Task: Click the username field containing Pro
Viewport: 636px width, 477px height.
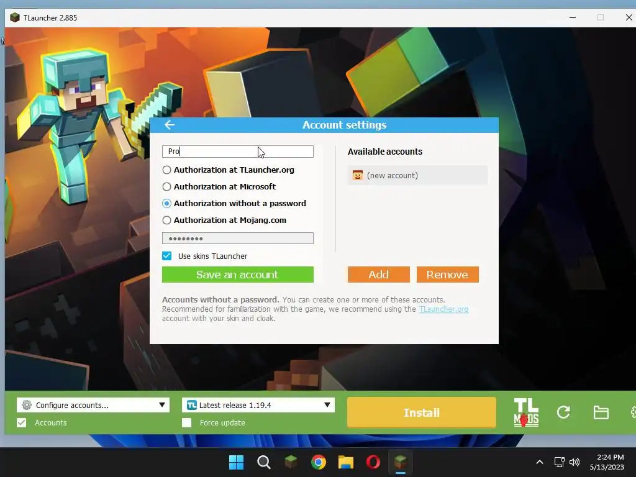Action: point(238,152)
